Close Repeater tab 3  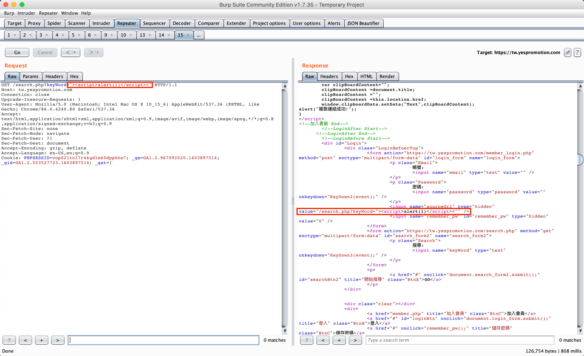coord(47,35)
